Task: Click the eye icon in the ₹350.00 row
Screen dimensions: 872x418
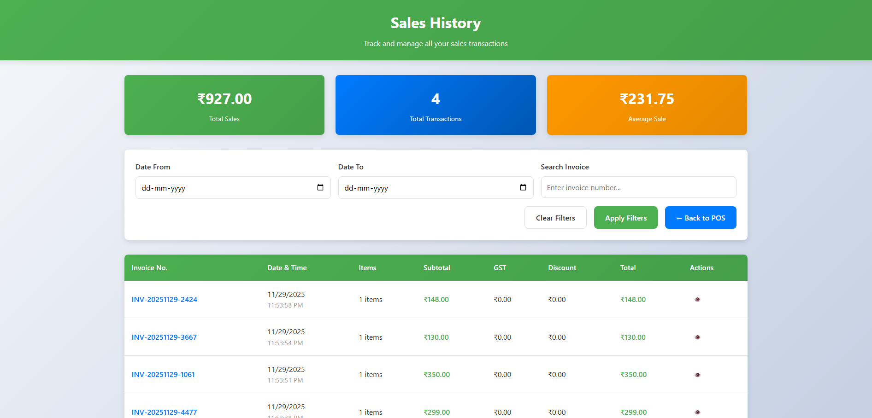Action: (697, 375)
